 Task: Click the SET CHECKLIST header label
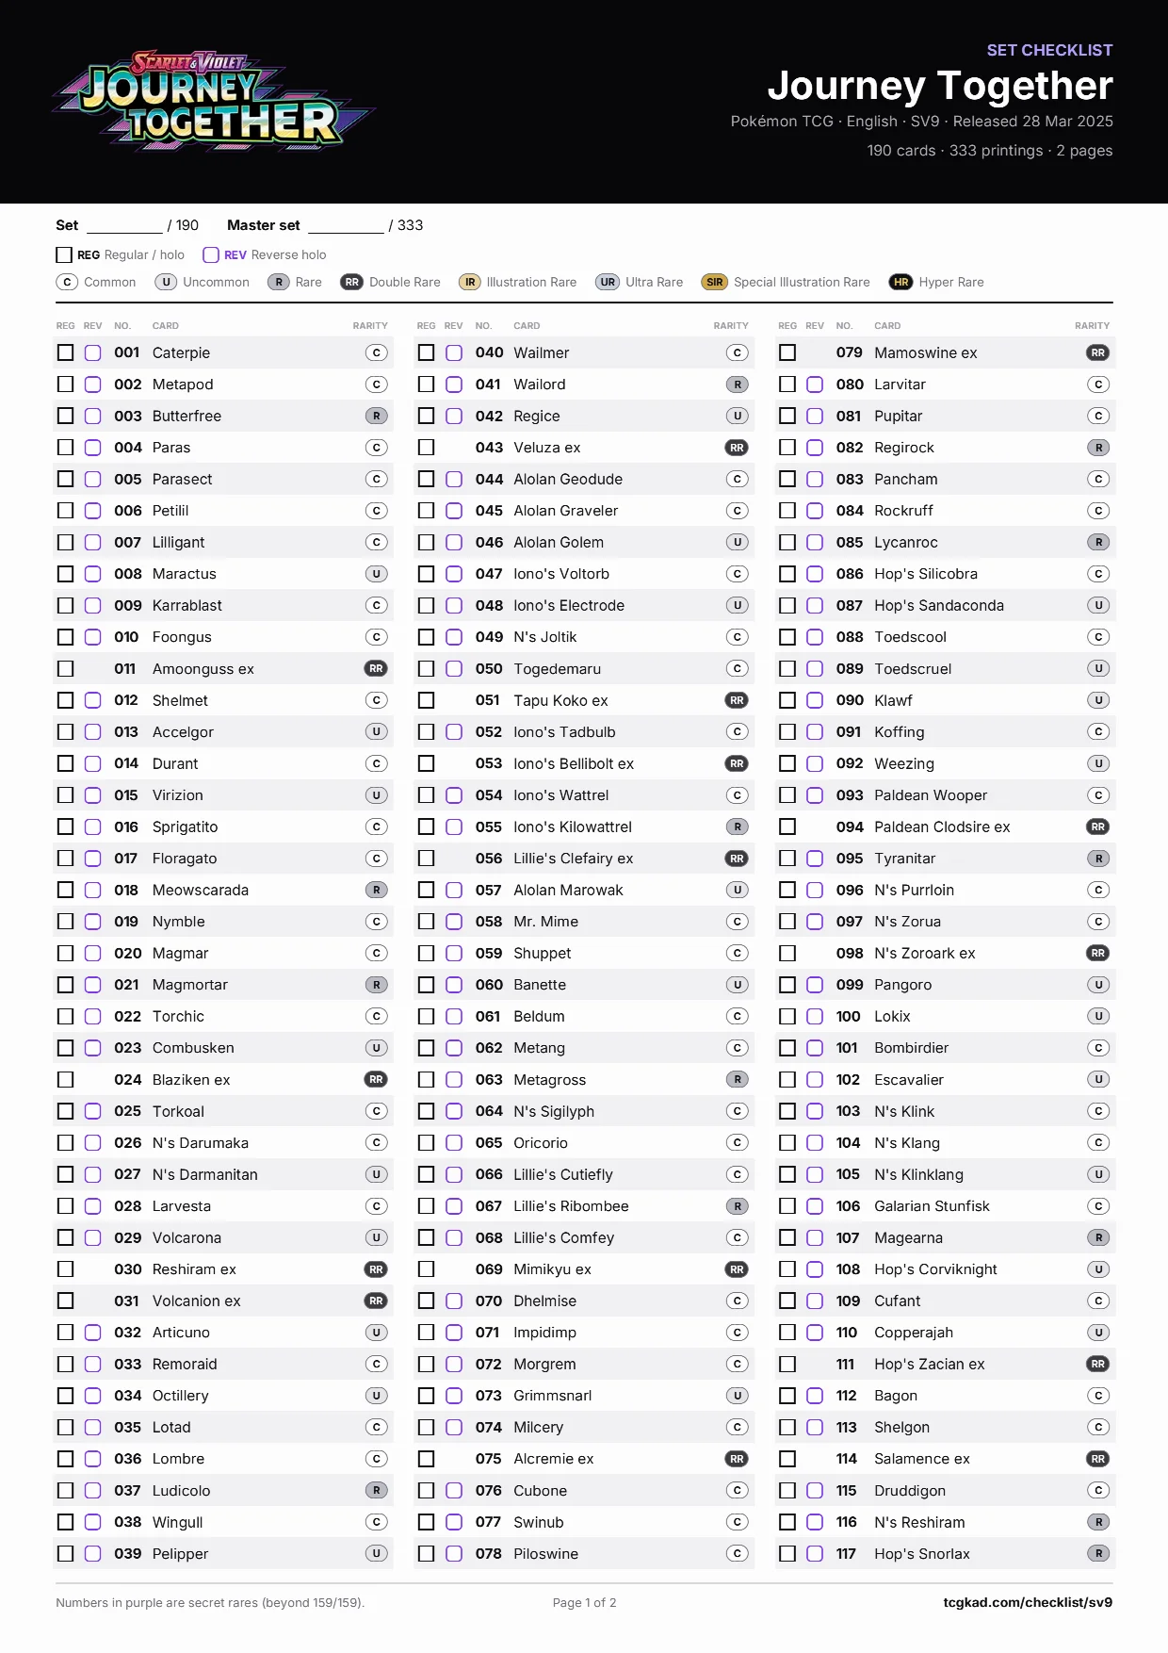[x=1049, y=50]
